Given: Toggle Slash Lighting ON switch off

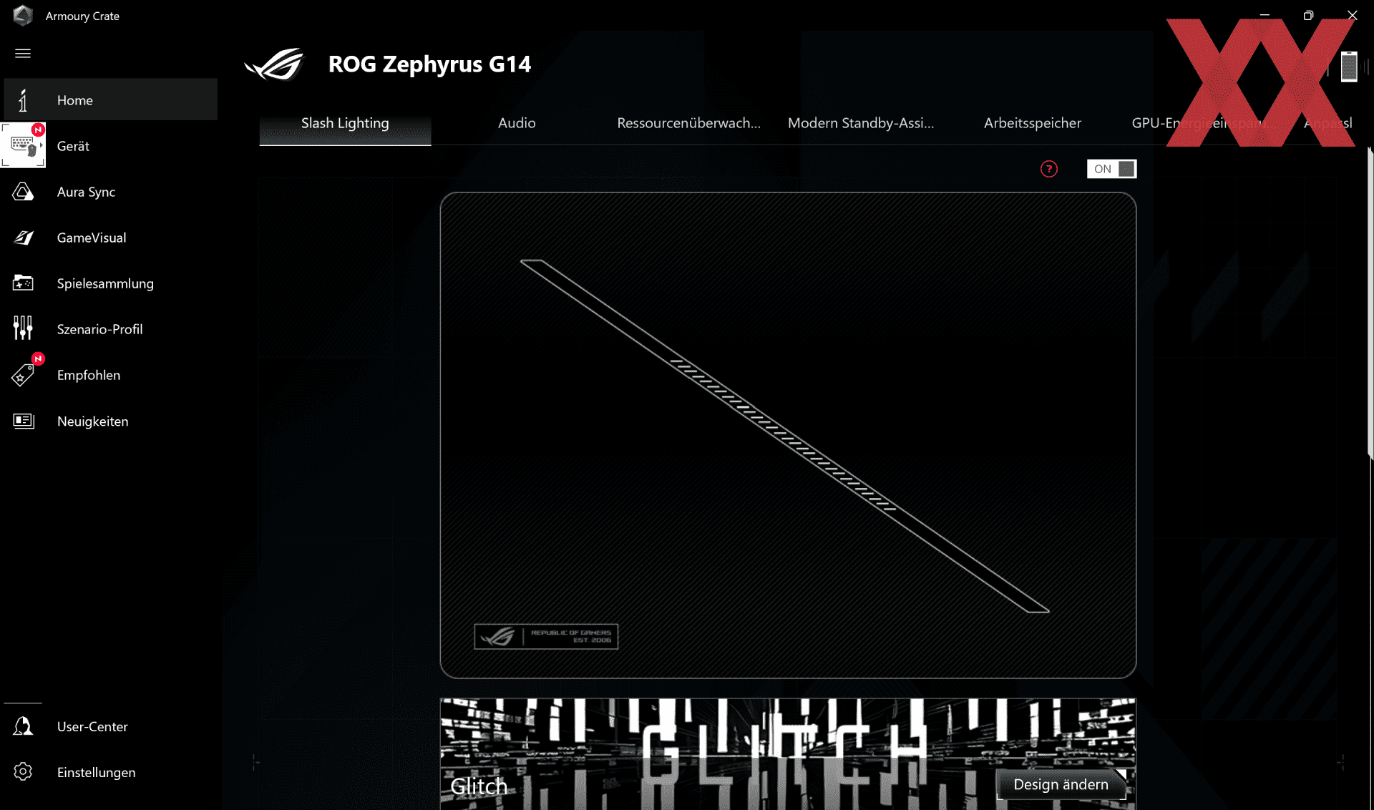Looking at the screenshot, I should tap(1111, 169).
